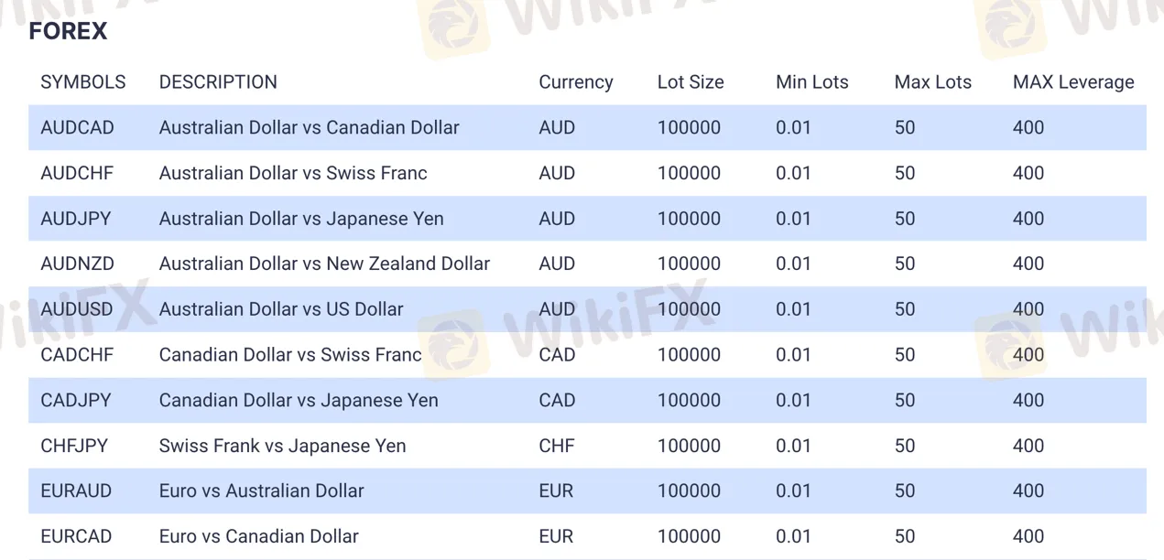Image resolution: width=1164 pixels, height=560 pixels.
Task: Select the AUDJPY symbol row
Action: (x=587, y=219)
